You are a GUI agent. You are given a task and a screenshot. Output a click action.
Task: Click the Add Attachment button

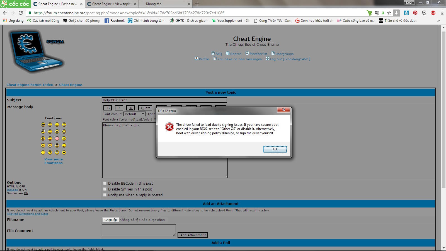pyautogui.click(x=193, y=235)
